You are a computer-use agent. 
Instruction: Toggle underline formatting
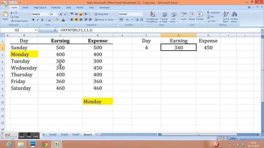coord(42,20)
